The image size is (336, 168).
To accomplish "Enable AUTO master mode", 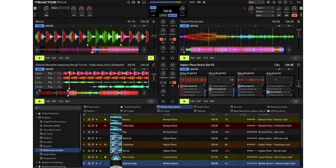I will tap(164, 15).
